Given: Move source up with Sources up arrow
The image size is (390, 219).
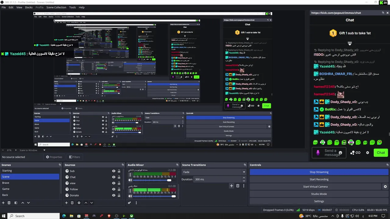Looking at the screenshot, I should coord(86,203).
